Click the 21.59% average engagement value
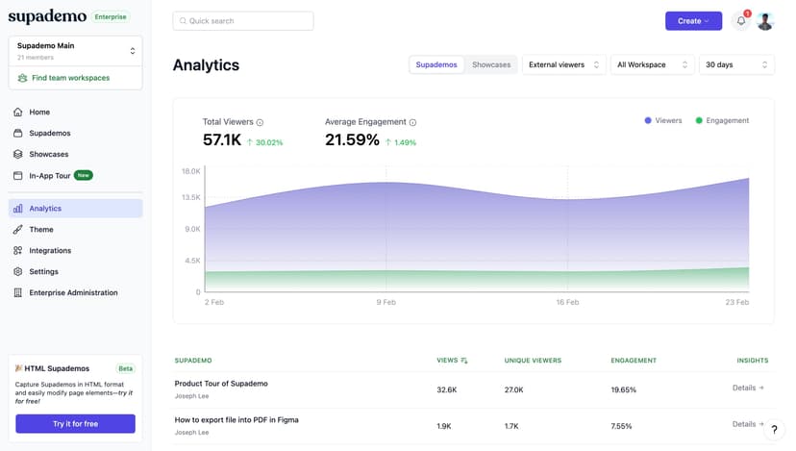 point(352,139)
